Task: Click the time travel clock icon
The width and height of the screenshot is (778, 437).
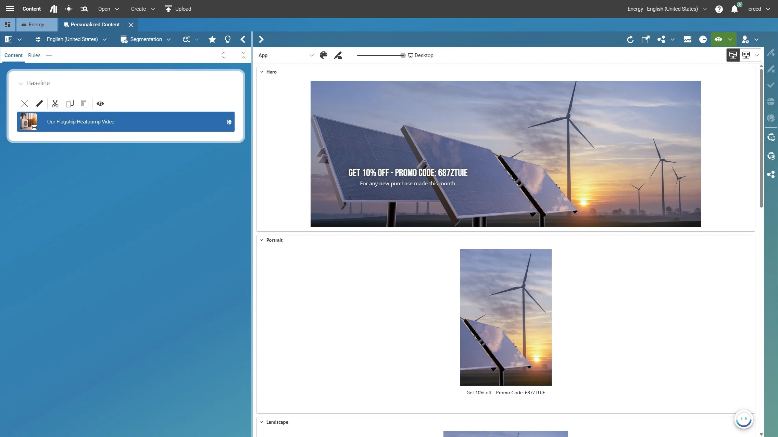Action: 703,39
